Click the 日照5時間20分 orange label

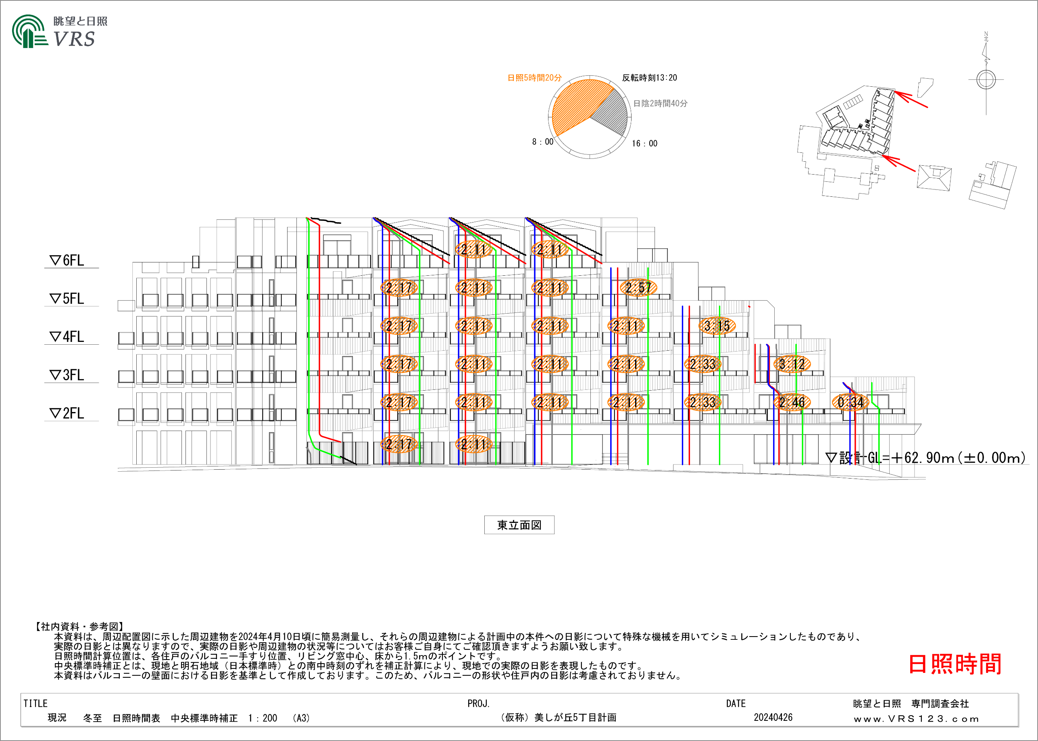tap(534, 78)
